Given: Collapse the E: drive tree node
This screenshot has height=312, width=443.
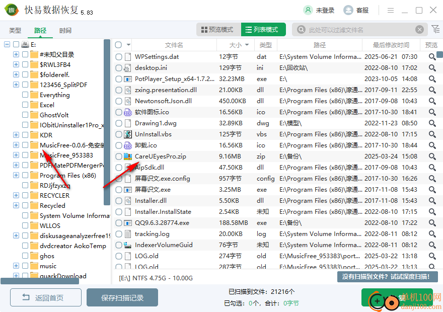Looking at the screenshot, I should click(7, 44).
